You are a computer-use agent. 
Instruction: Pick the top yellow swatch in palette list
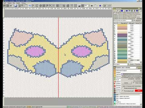[122, 25]
